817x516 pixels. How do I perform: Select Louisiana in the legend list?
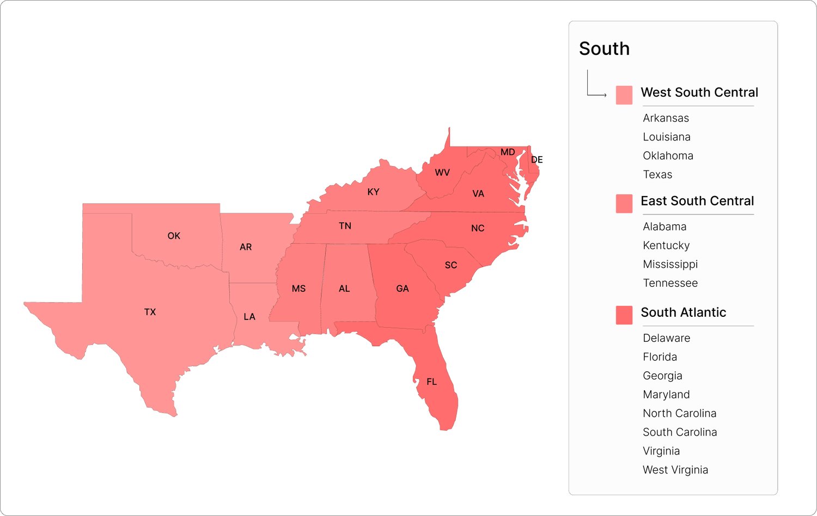pos(666,137)
